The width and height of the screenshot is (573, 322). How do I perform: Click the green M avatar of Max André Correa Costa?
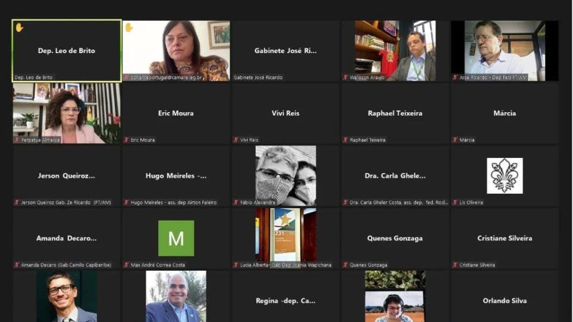(176, 238)
